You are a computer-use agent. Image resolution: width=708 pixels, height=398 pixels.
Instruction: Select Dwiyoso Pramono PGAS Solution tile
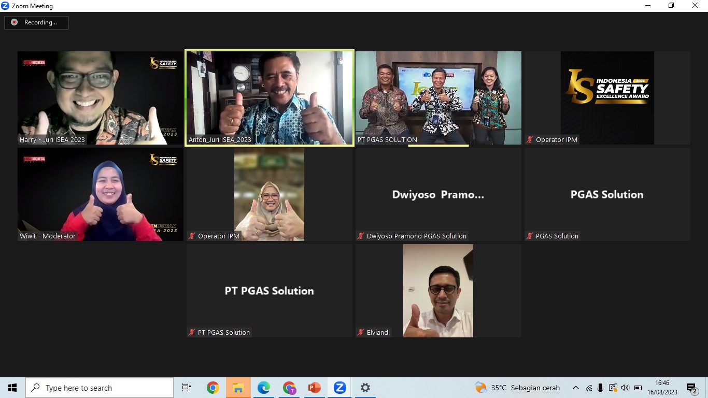[x=438, y=194]
